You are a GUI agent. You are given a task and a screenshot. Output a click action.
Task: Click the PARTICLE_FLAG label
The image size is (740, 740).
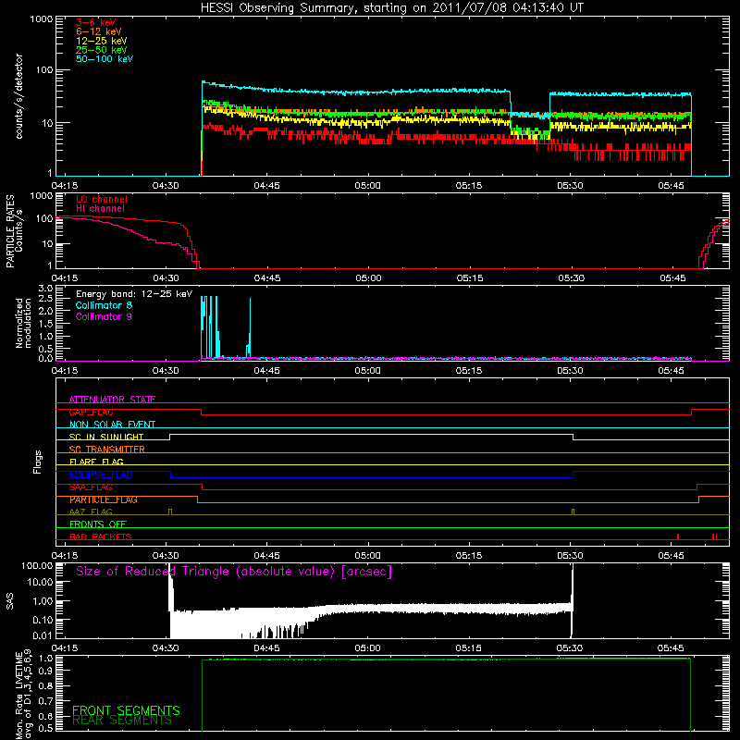point(104,499)
